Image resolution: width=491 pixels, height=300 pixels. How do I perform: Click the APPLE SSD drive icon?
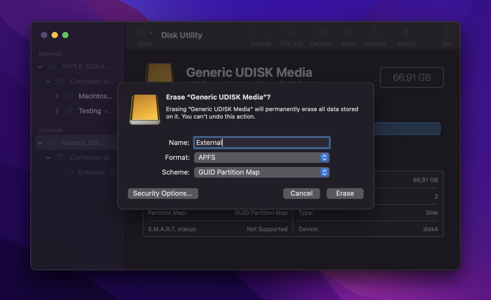pos(52,66)
